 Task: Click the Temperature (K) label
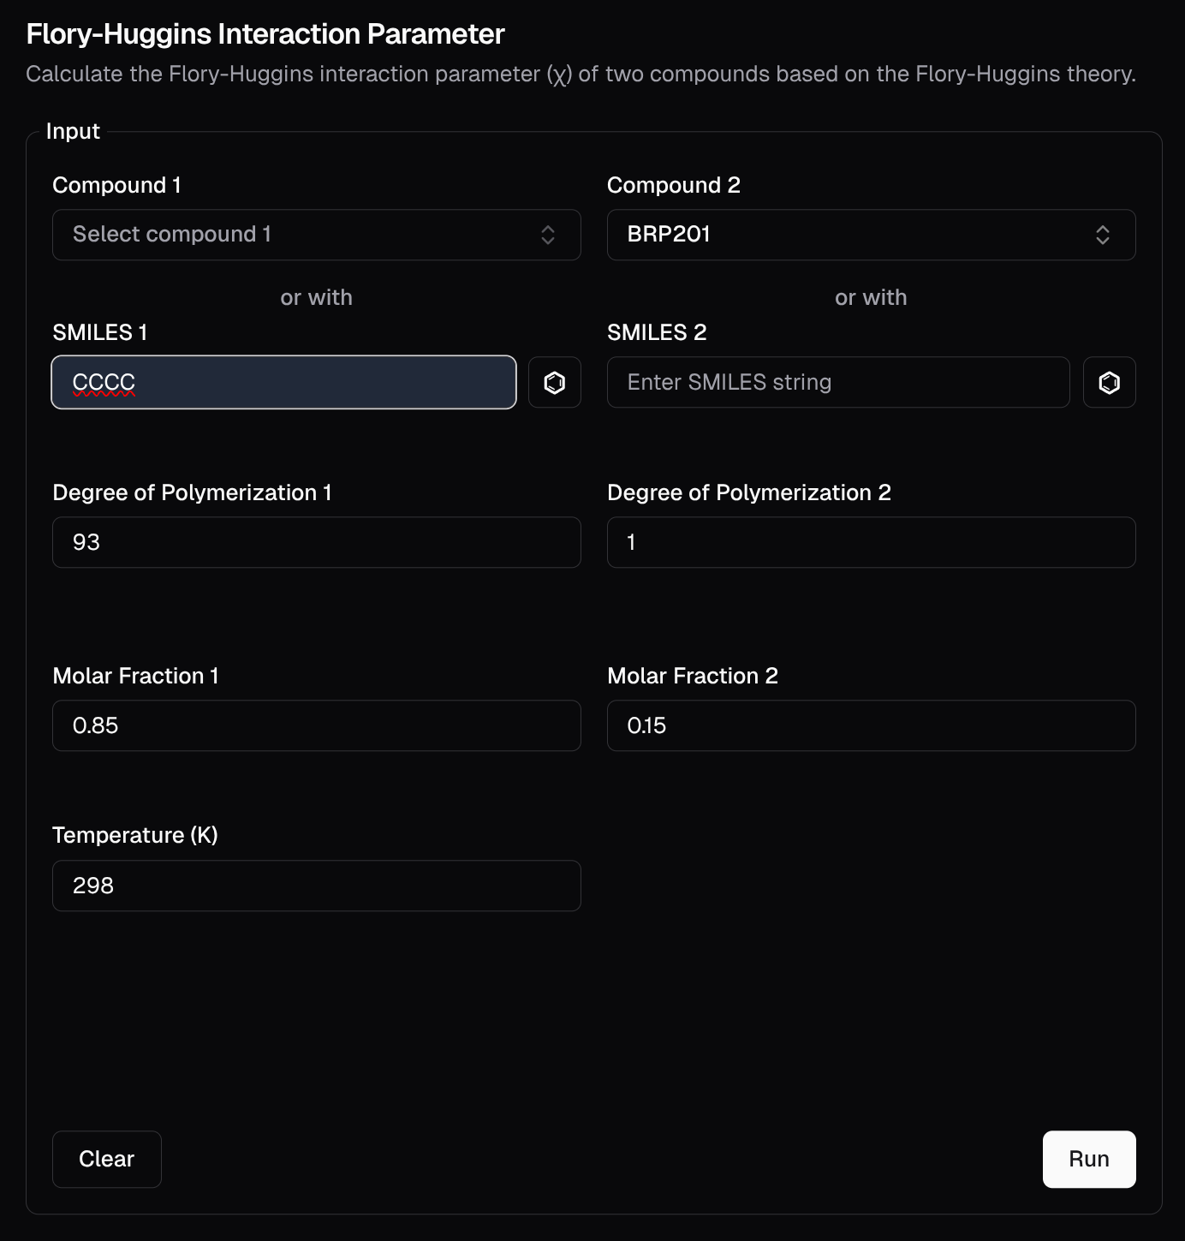tap(135, 835)
